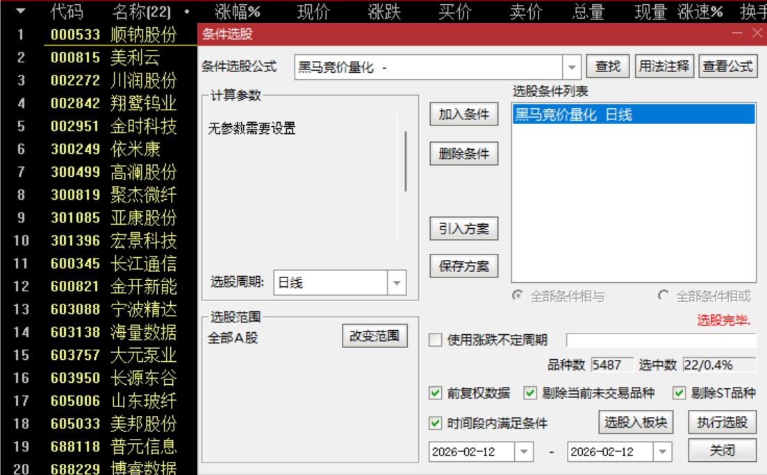Click 删除条件 button
The image size is (767, 475).
463,154
